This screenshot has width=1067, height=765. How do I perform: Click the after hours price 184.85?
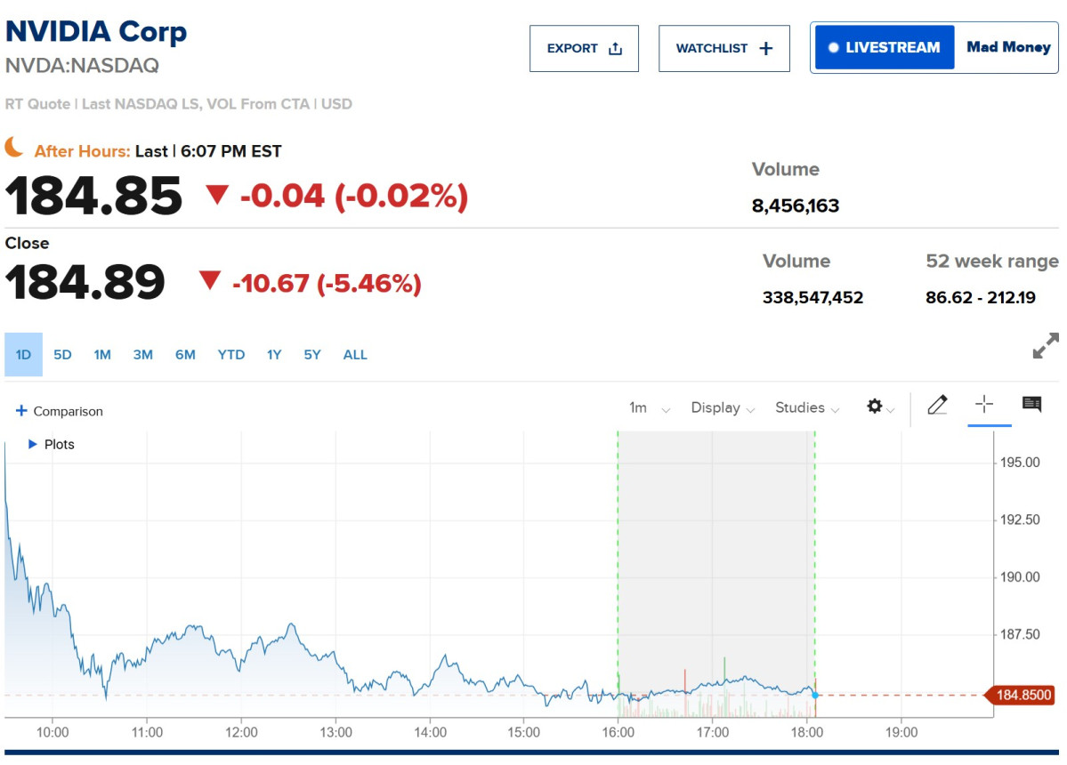click(93, 196)
